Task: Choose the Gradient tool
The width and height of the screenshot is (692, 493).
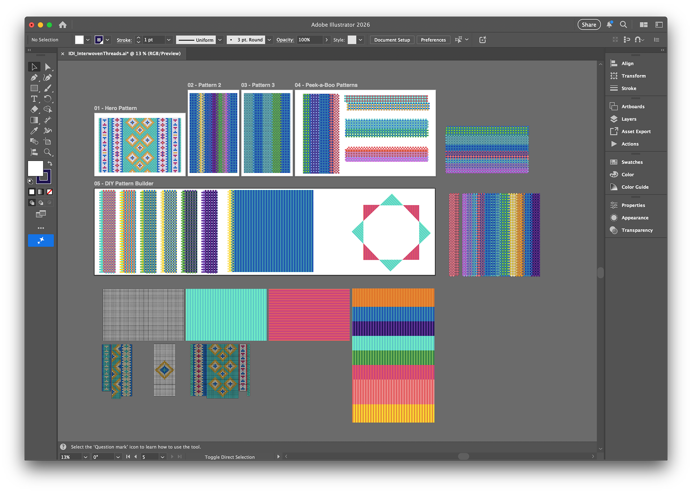Action: pyautogui.click(x=34, y=120)
